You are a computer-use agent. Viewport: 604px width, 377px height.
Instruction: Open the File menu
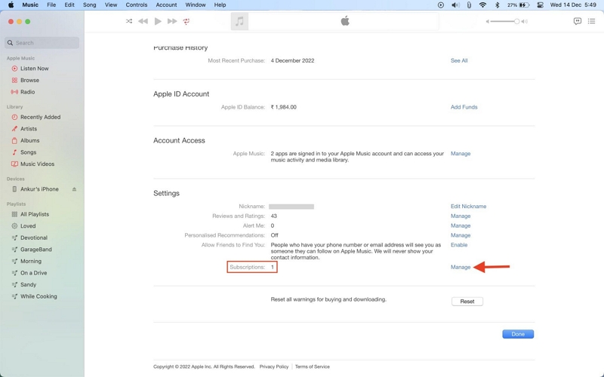click(x=51, y=5)
